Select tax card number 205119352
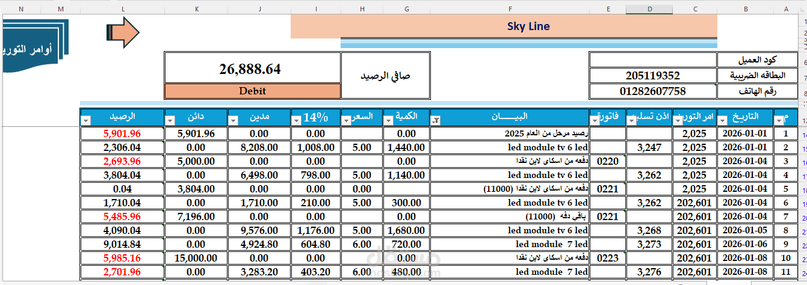The height and width of the screenshot is (285, 807). tap(653, 76)
